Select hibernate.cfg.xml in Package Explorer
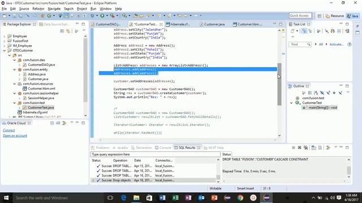Image resolution: width=362 pixels, height=203 pixels. [x=35, y=112]
